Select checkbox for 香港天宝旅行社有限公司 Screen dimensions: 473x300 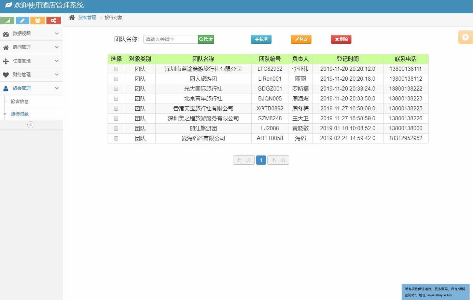point(116,109)
